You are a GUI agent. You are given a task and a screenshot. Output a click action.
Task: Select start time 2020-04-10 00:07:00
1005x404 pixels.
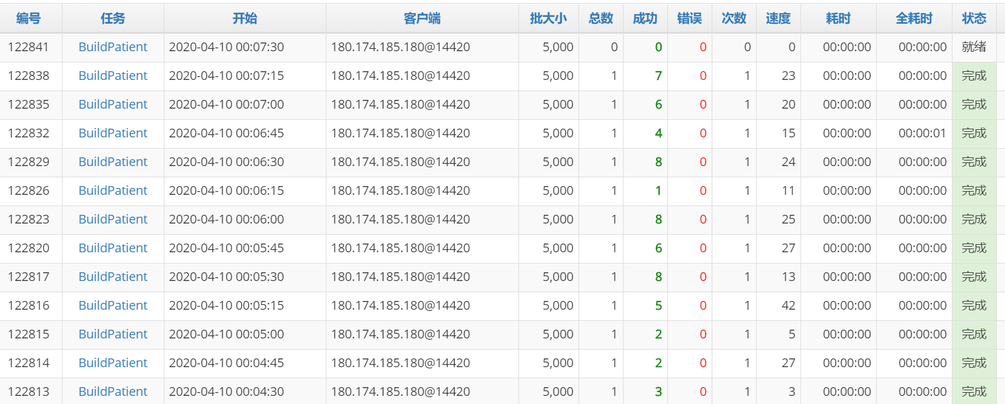click(x=226, y=105)
